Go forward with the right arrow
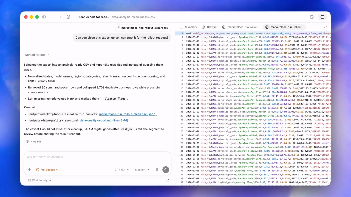 [60, 17]
